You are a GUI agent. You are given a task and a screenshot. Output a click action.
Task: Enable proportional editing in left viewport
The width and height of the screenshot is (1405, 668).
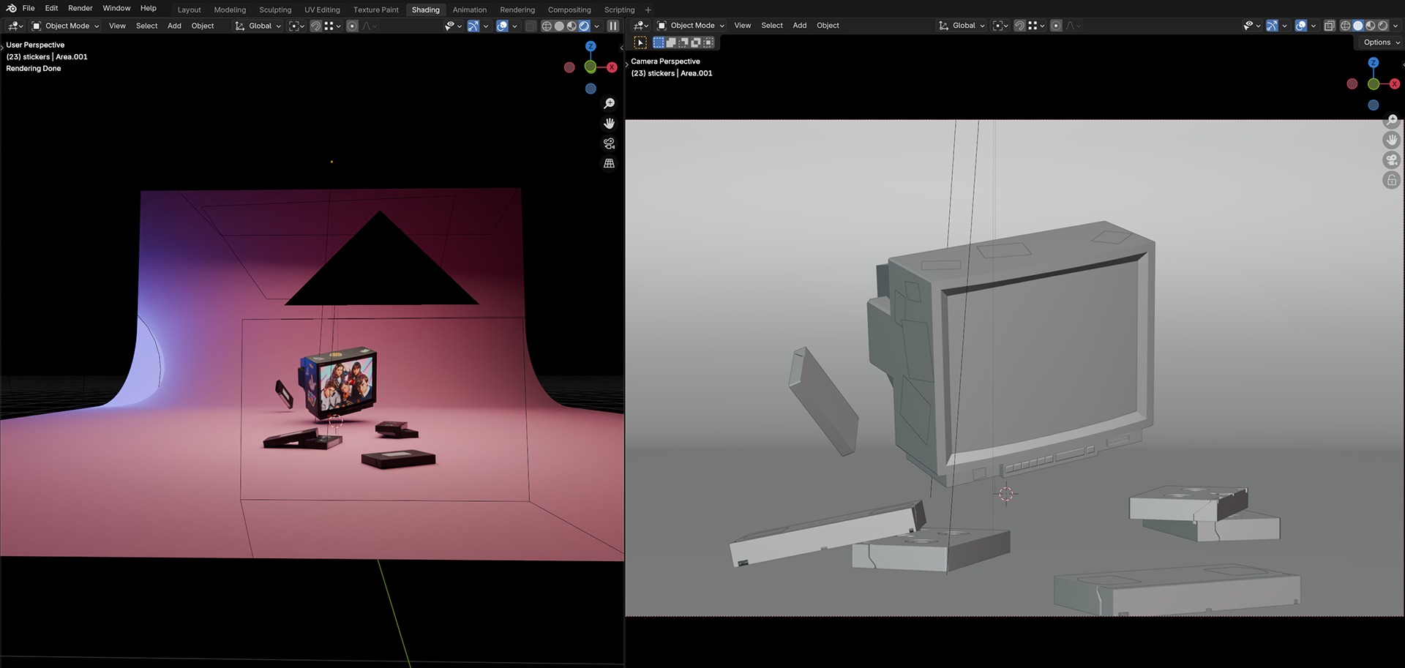pos(352,26)
